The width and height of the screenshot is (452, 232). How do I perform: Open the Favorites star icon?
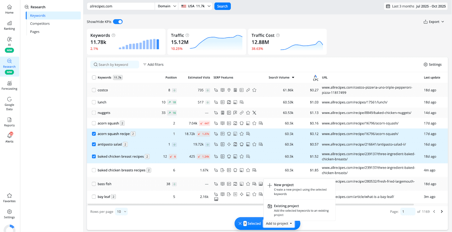click(x=9, y=196)
